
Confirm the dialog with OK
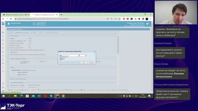click(84, 63)
